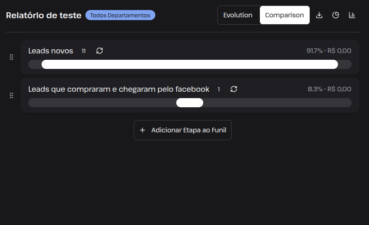Screen dimensions: 369x225
Task: Click the Leads novos progress bar
Action: (190, 64)
